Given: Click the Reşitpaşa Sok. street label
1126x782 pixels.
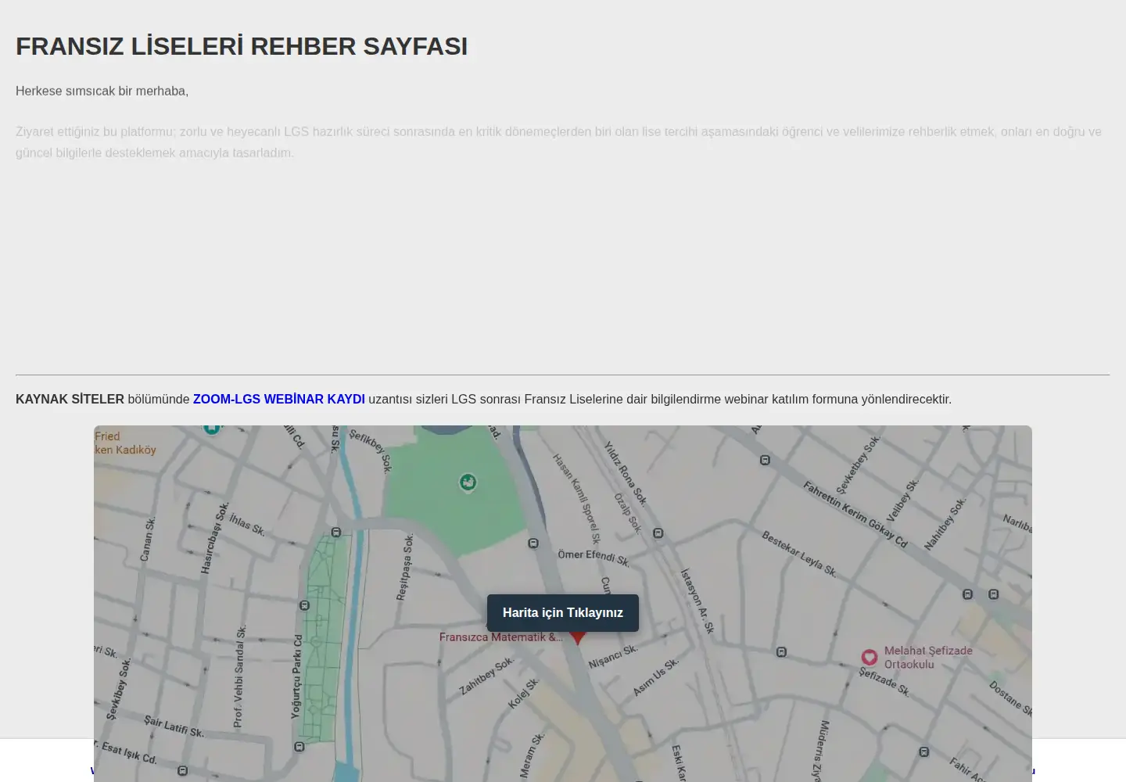Looking at the screenshot, I should (404, 567).
